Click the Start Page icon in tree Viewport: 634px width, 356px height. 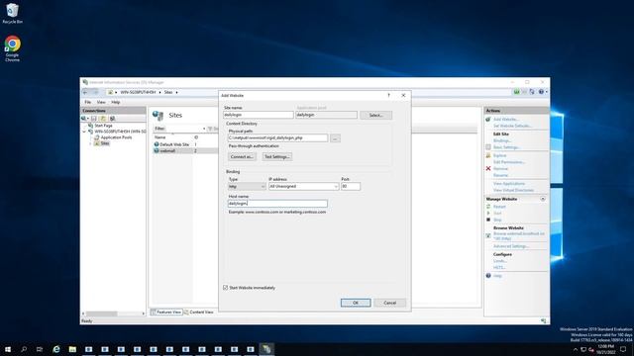click(x=90, y=126)
